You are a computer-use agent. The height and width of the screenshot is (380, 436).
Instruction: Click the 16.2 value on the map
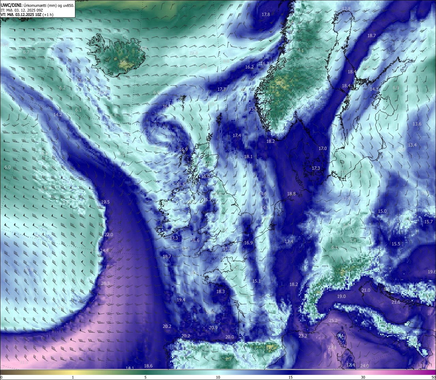249,67
